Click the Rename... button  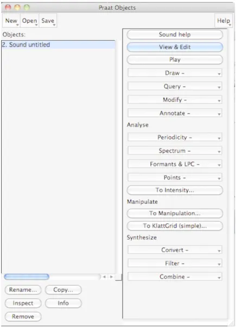point(23,290)
